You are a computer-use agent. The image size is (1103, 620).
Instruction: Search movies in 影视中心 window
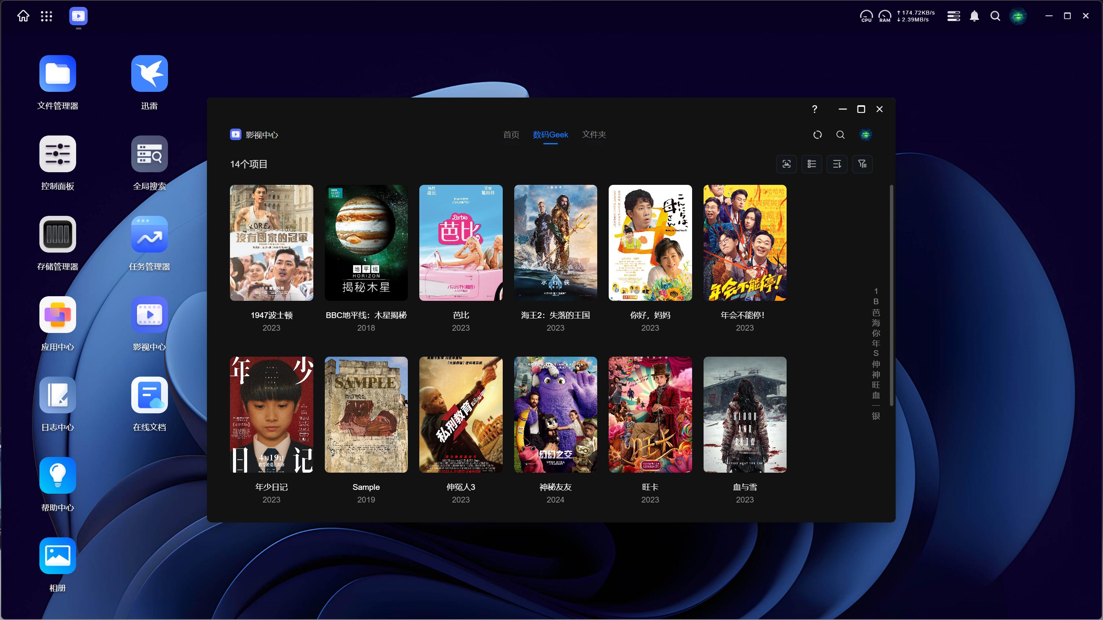tap(841, 135)
